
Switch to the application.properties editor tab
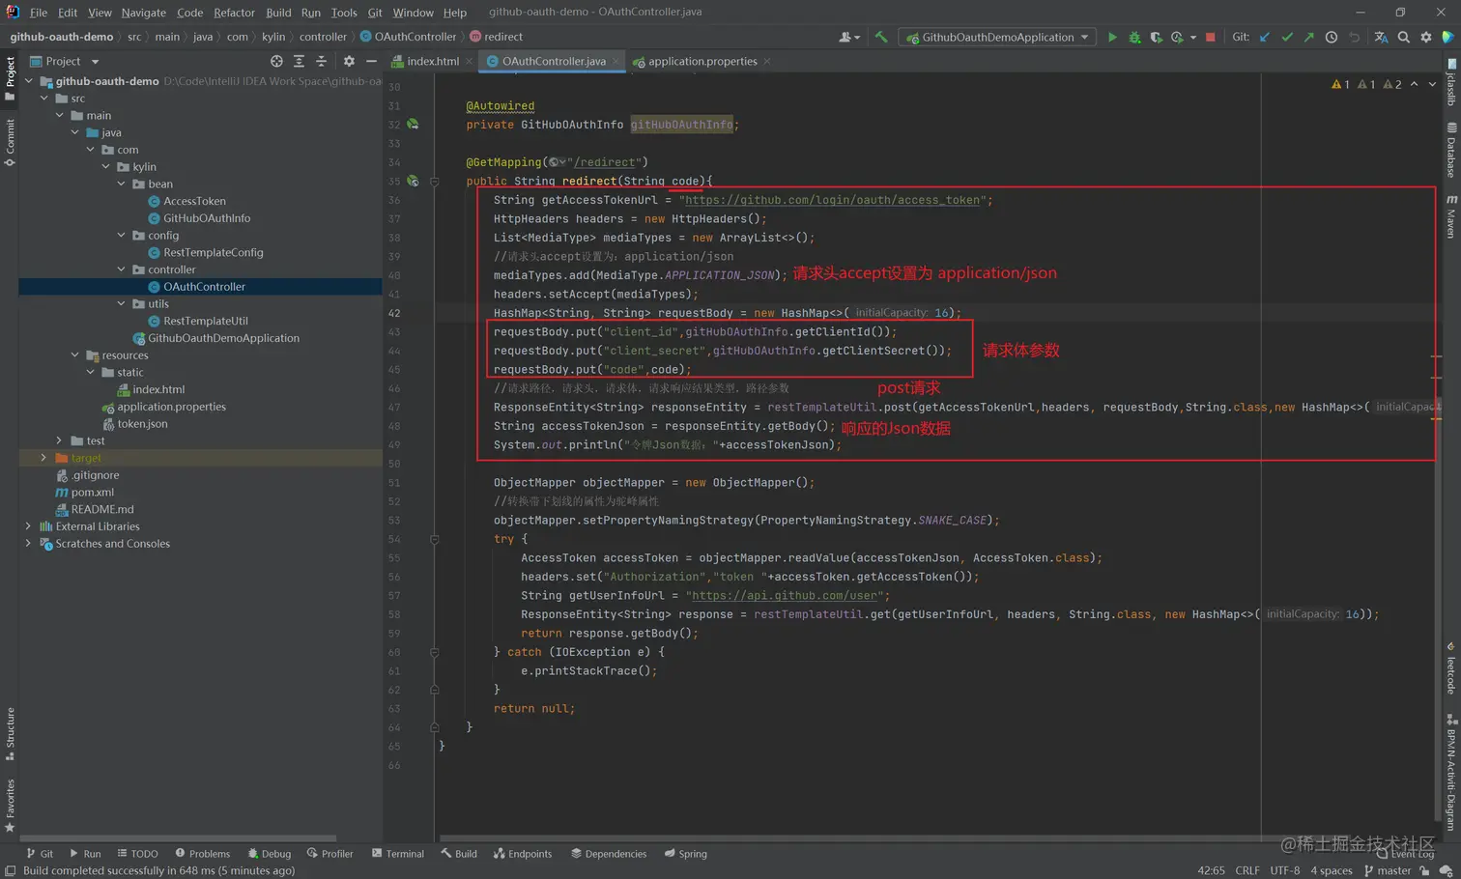(702, 61)
